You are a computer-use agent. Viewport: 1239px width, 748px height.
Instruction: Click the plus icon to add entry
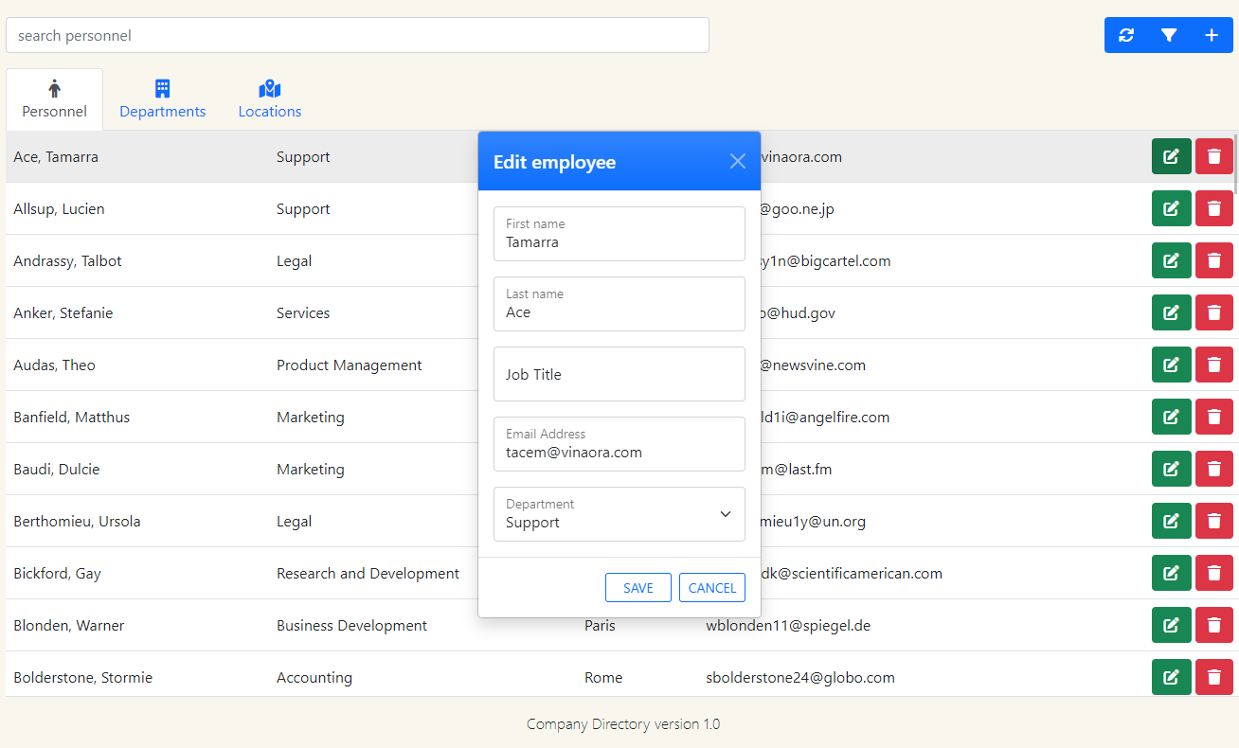point(1212,35)
